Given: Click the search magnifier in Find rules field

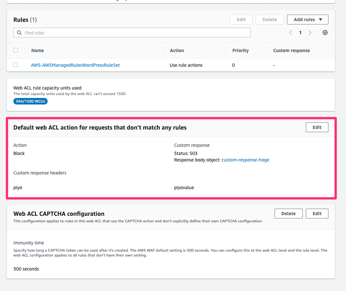Looking at the screenshot, I should click(x=19, y=33).
